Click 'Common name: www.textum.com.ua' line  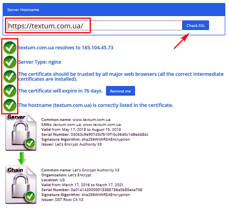tap(76, 120)
